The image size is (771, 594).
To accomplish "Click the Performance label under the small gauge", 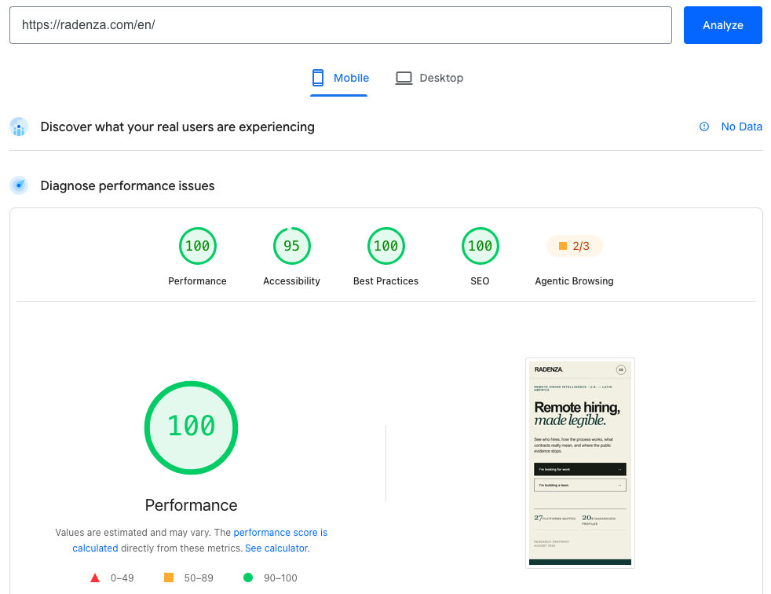I will [x=197, y=281].
